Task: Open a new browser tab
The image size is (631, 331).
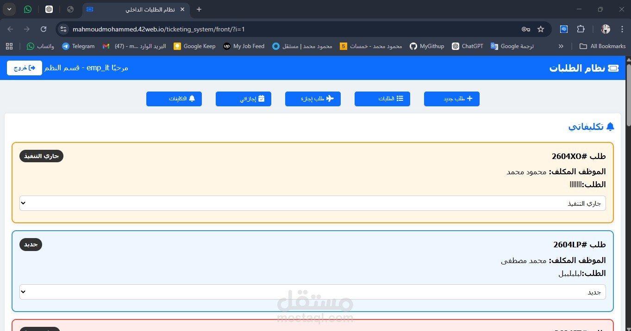Action: [x=199, y=9]
